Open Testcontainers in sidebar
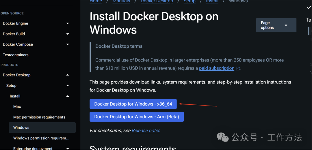The width and height of the screenshot is (312, 150). coord(16,55)
